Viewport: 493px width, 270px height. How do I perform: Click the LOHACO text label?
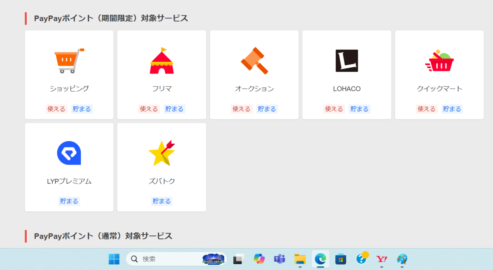(x=347, y=89)
